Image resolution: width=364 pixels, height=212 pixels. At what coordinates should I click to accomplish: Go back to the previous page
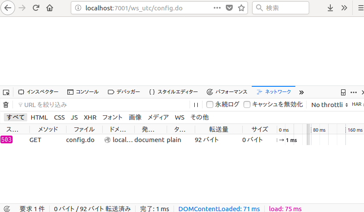pyautogui.click(x=8, y=8)
